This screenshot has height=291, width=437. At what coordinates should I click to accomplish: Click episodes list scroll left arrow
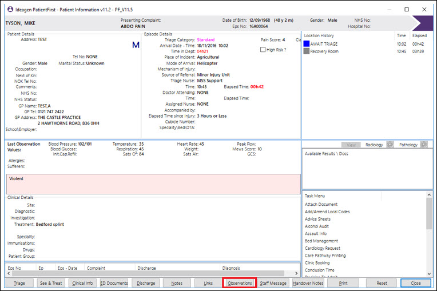coord(9,273)
